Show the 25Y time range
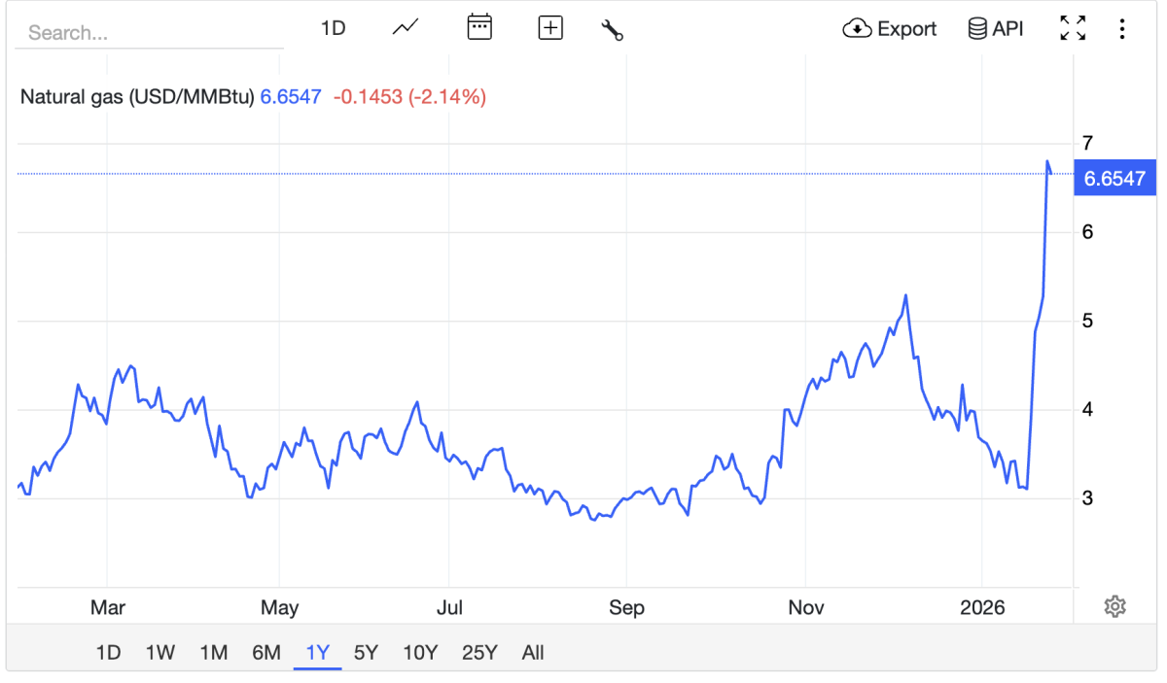1167x683 pixels. point(479,652)
